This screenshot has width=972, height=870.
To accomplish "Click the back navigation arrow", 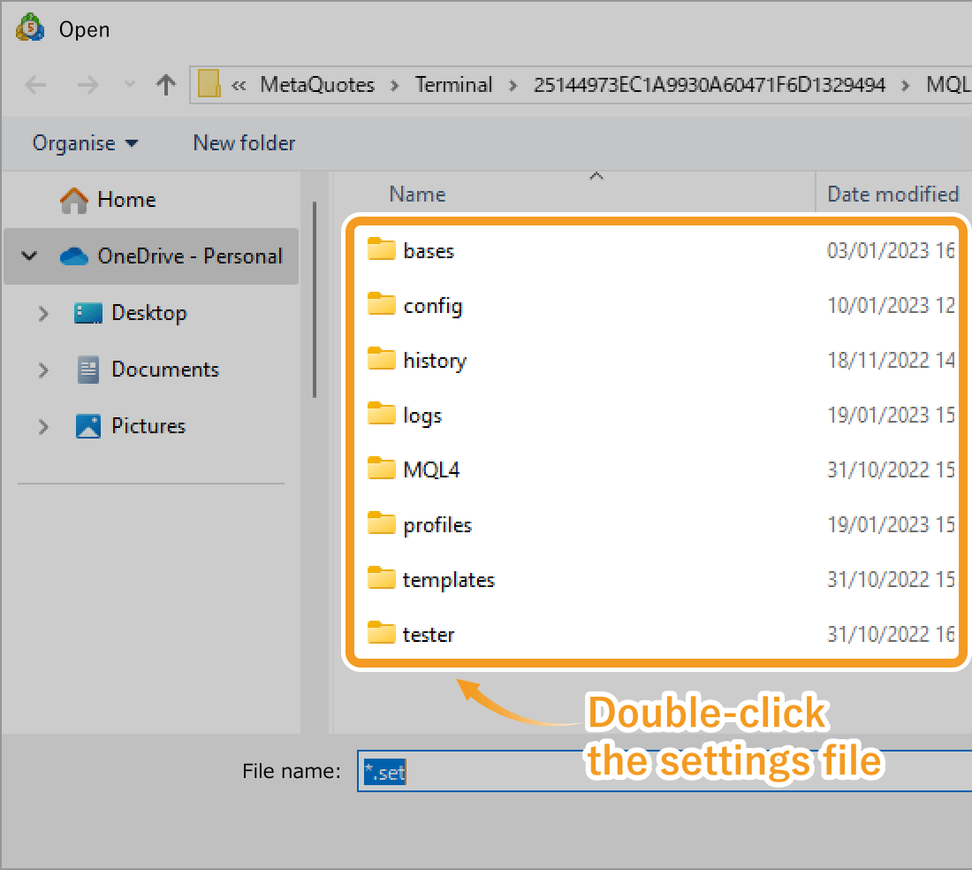I will click(35, 84).
